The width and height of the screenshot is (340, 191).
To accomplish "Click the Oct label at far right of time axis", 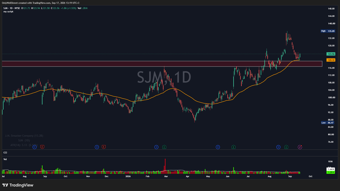I will (x=311, y=176).
